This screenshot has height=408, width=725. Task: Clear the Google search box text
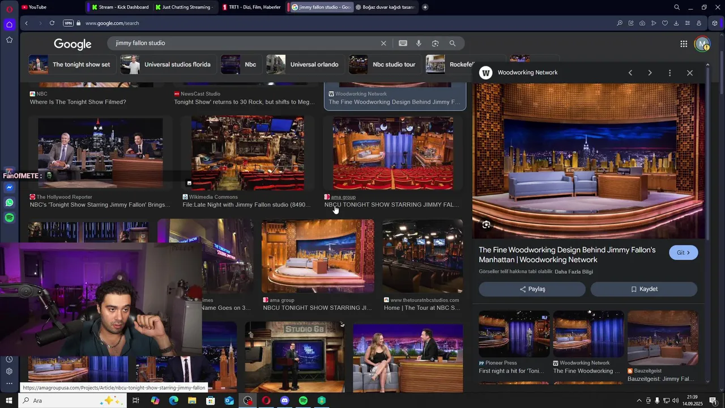coord(383,43)
